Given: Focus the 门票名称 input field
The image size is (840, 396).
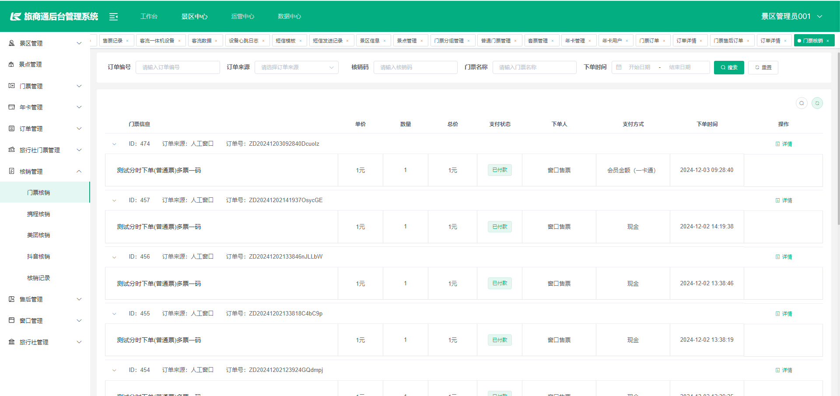Looking at the screenshot, I should click(535, 67).
